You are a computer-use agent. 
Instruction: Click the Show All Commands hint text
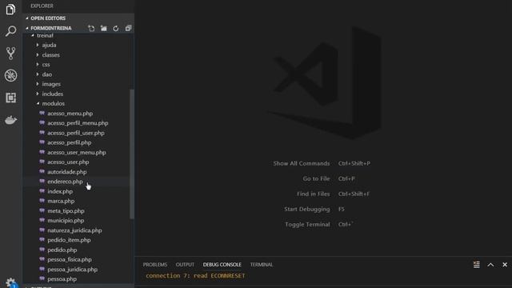302,163
